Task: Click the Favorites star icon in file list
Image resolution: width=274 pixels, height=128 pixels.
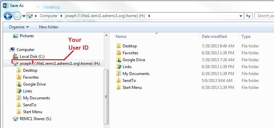Action: coord(118,53)
